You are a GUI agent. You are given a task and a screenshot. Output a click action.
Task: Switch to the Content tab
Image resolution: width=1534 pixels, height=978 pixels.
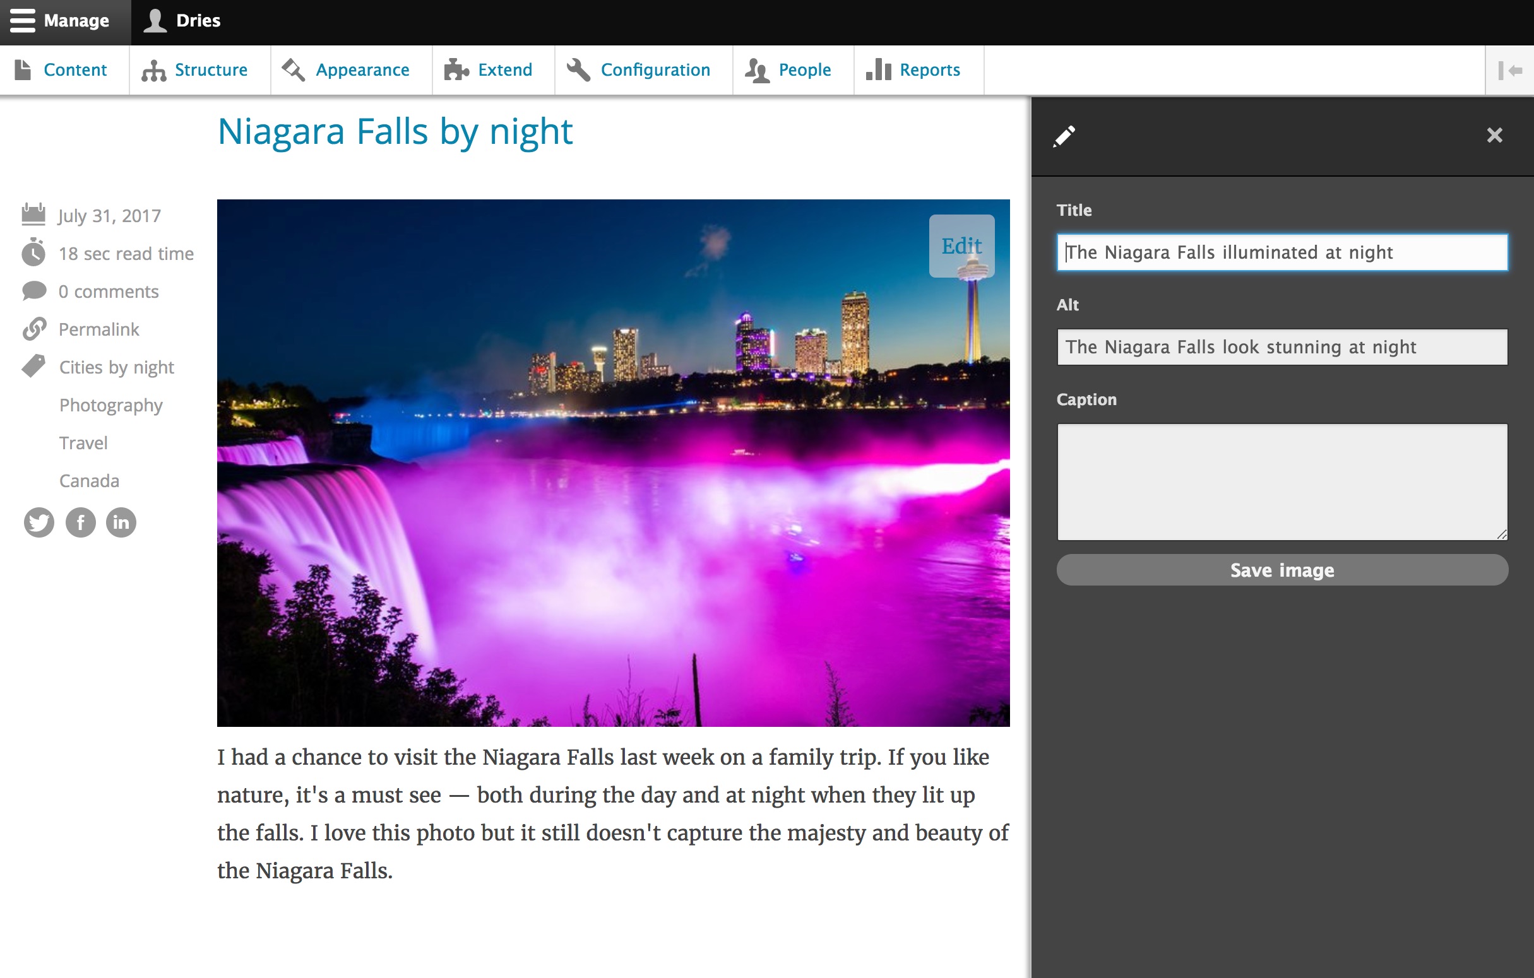point(64,70)
